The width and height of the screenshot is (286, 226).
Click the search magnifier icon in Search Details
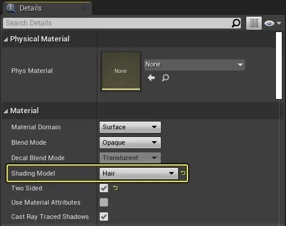point(236,23)
